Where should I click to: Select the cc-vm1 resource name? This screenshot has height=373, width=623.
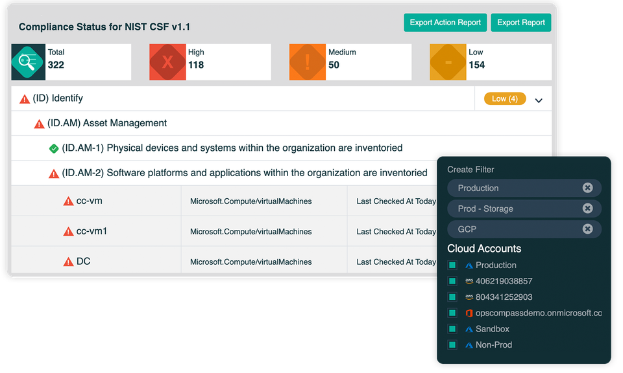92,231
